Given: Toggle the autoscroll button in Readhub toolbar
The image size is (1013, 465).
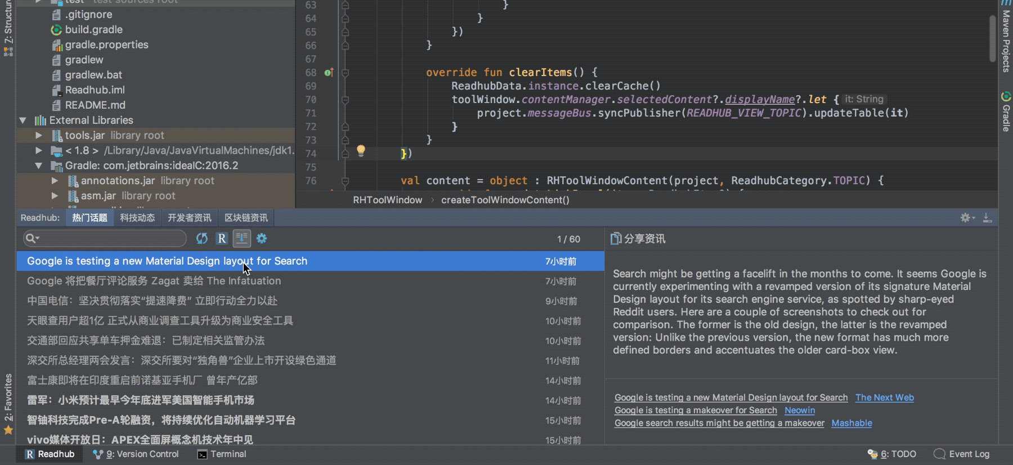Looking at the screenshot, I should (x=242, y=239).
